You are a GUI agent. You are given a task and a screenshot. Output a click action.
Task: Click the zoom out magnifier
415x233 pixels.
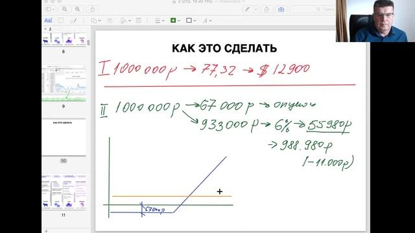tap(65, 9)
